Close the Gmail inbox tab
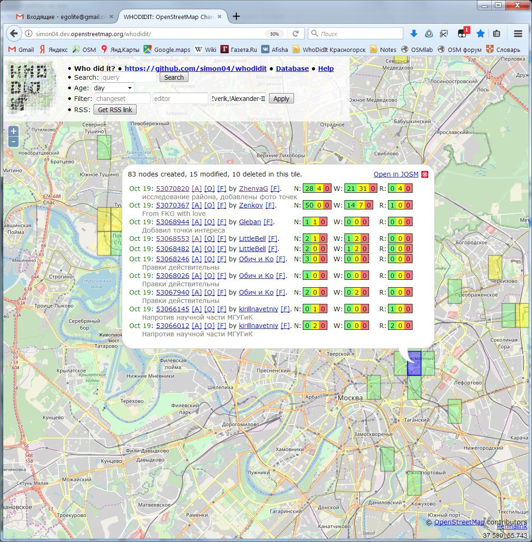 (x=111, y=17)
